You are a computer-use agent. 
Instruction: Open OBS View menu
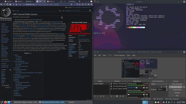pyautogui.click(x=104, y=55)
